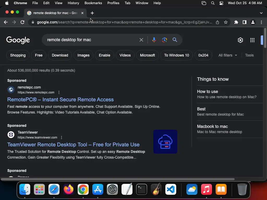The height and width of the screenshot is (200, 267).
Task: Expand the All filters dropdown
Action: [x=228, y=55]
